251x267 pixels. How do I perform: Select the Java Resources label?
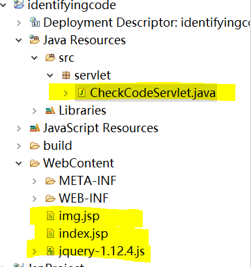(84, 40)
